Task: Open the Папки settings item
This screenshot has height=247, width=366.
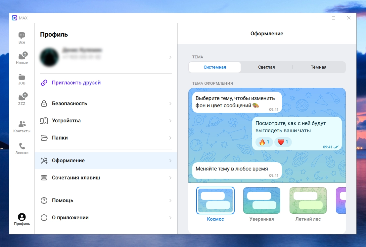Action: point(106,138)
